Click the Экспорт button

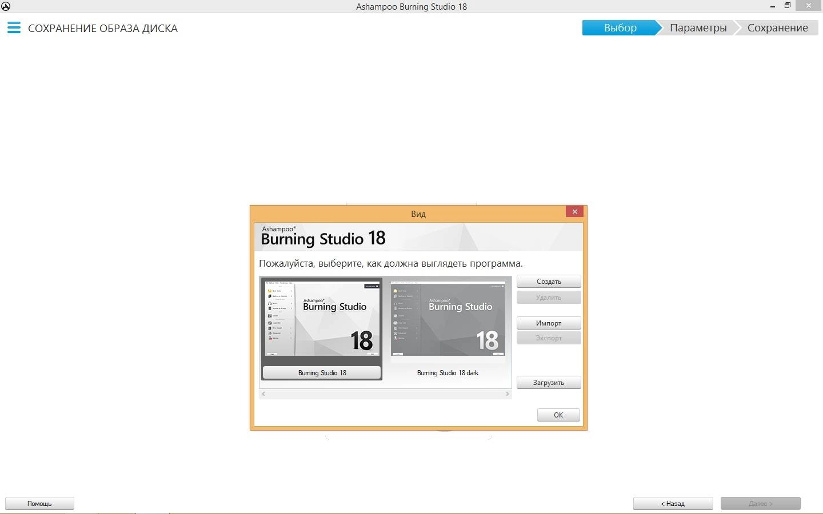point(549,338)
